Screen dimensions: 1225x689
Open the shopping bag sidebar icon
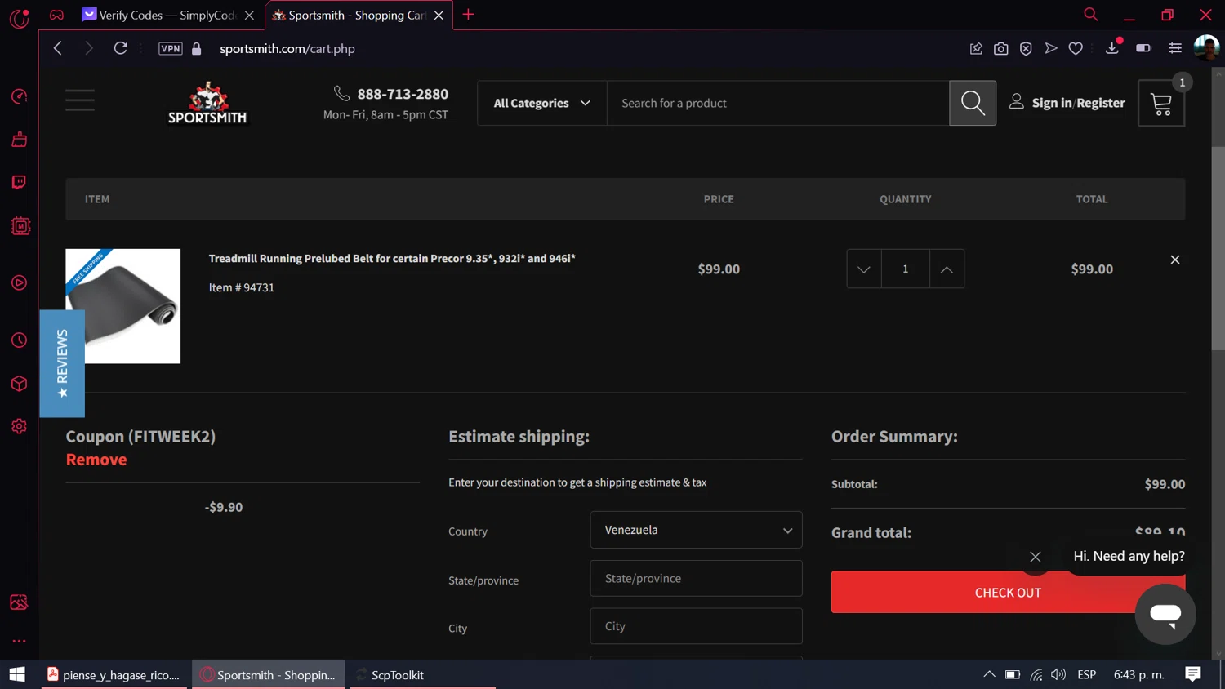tap(20, 140)
